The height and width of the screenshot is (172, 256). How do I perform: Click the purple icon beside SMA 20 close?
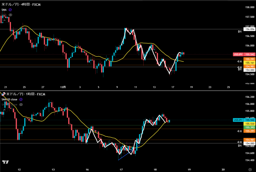tap(21, 99)
